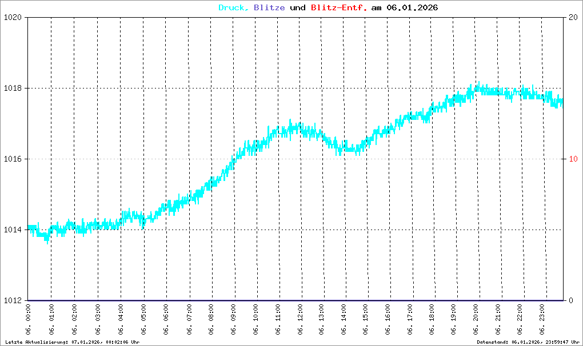Click the 'Blitze' legend label in title
Image resolution: width=583 pixels, height=346 pixels.
(269, 8)
